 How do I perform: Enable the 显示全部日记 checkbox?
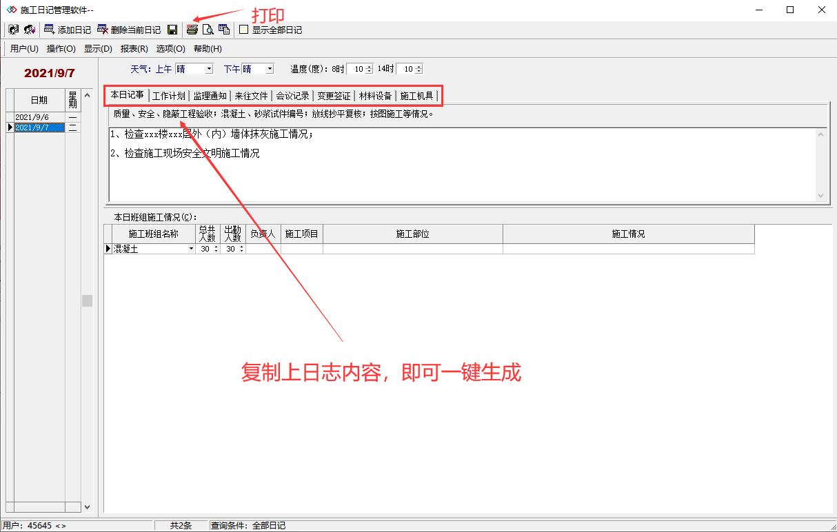(243, 30)
